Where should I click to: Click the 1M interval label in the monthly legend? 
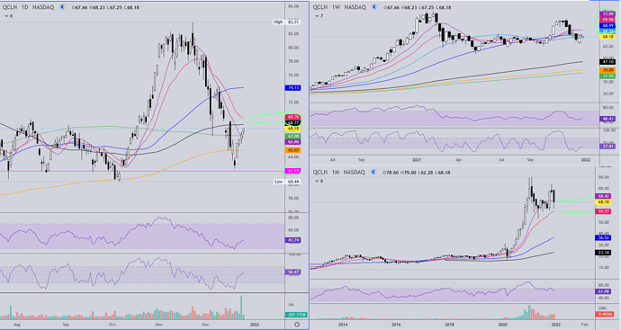(x=336, y=172)
